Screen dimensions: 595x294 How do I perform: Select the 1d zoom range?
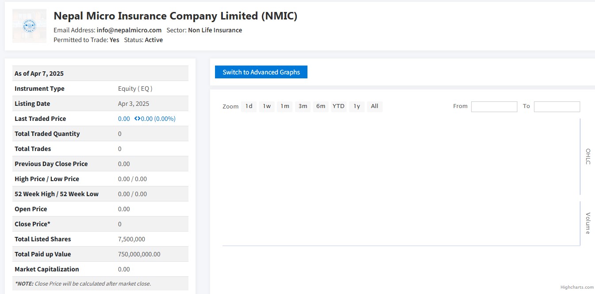[249, 106]
